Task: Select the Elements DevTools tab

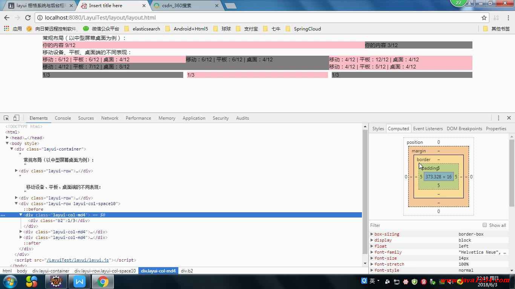Action: (x=38, y=118)
